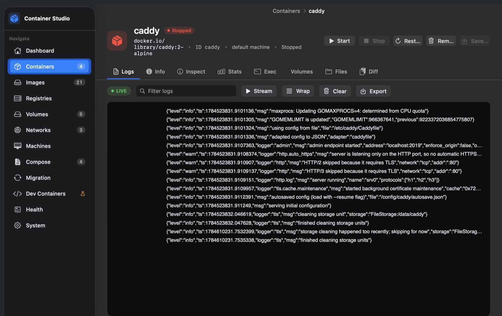Clear the log output
The height and width of the screenshot is (316, 502).
(x=335, y=91)
